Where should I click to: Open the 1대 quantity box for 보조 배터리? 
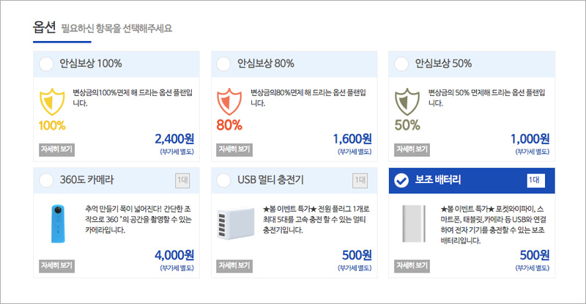536,181
